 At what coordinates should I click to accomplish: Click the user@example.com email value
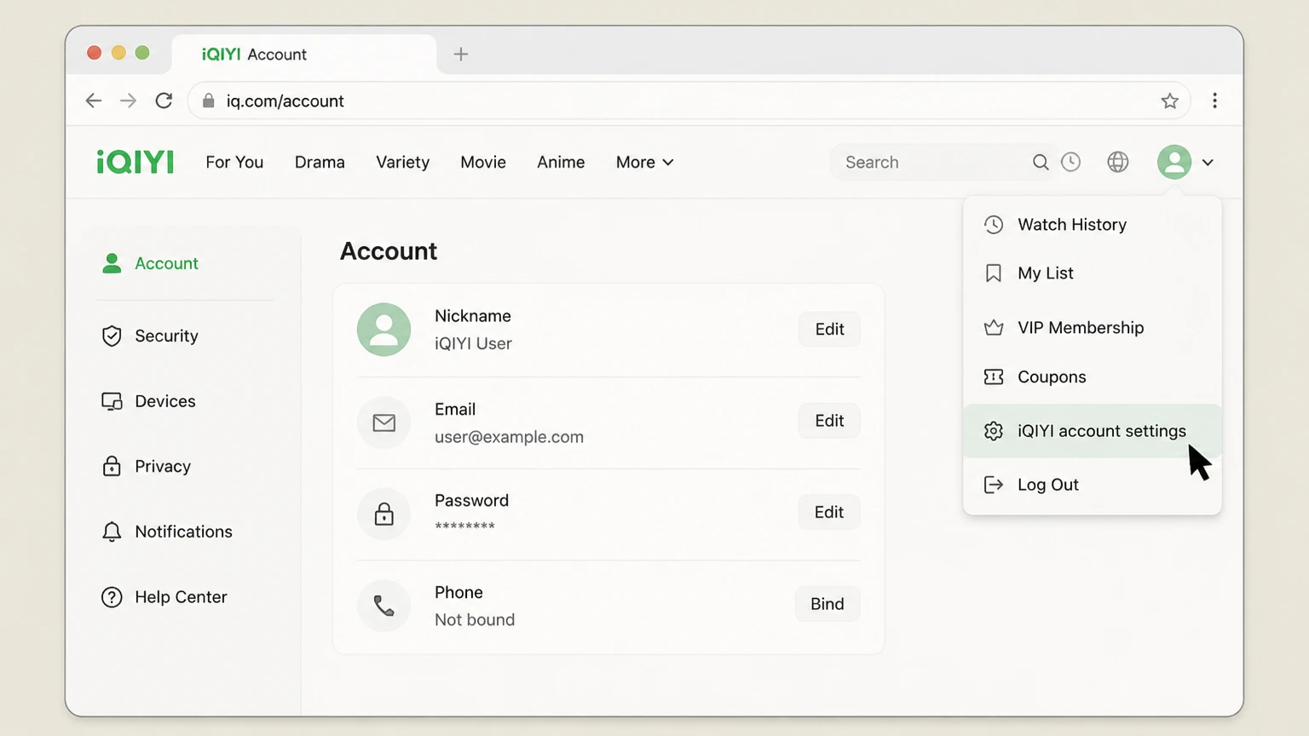click(509, 437)
